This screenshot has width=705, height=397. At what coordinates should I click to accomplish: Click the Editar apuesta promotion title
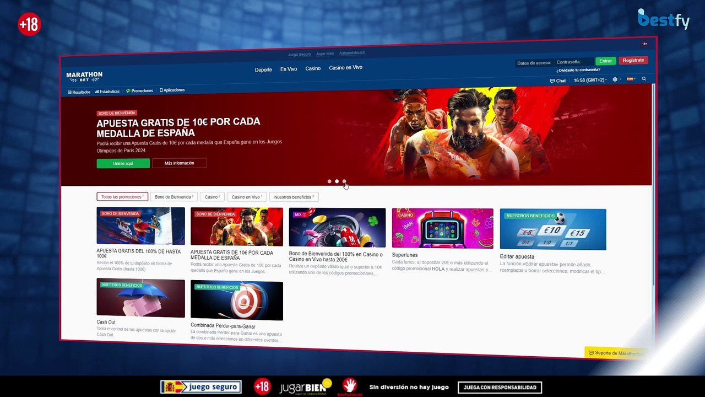517,256
